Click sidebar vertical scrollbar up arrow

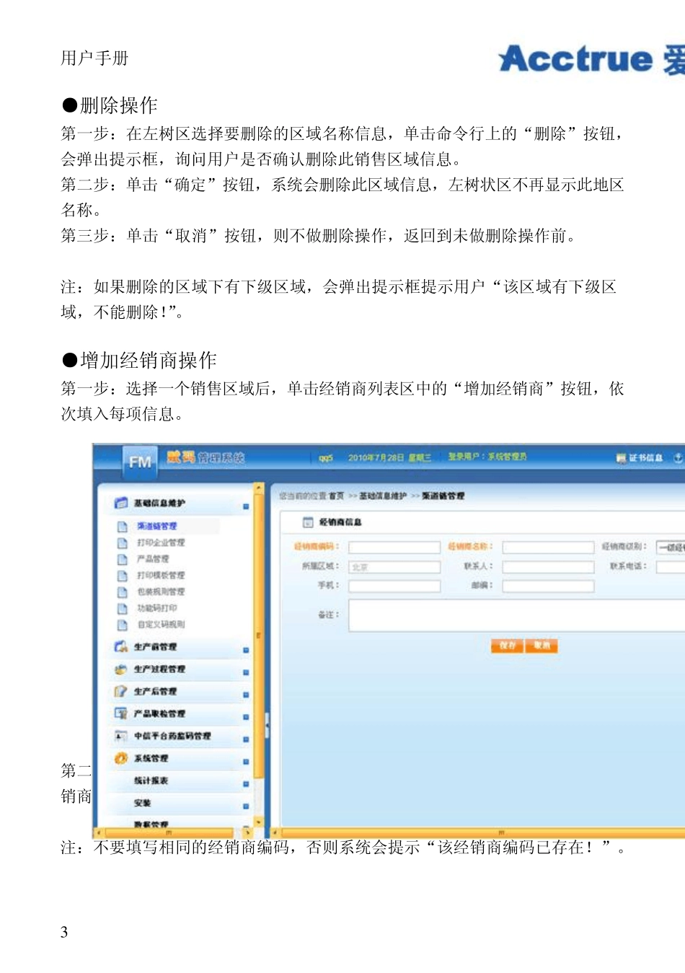(x=258, y=490)
